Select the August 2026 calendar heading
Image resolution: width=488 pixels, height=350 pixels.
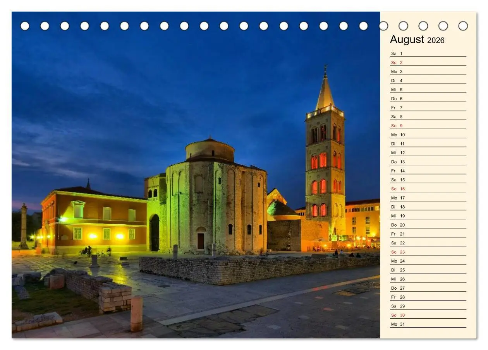[x=417, y=39]
